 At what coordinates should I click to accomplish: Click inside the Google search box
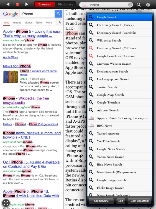tap(37, 14)
